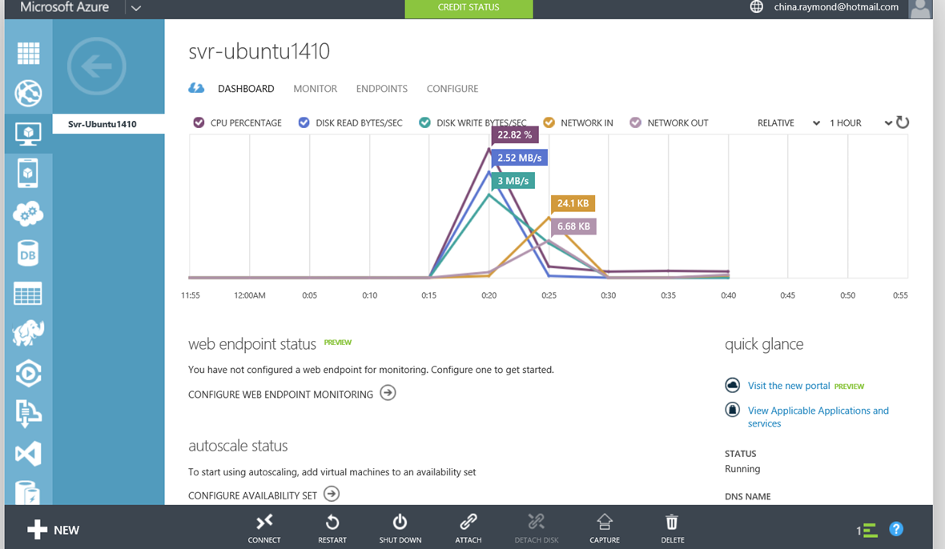Screen dimensions: 945x549
Task: Click CONFIGURE AVAILABILITY SET link
Action: point(263,495)
